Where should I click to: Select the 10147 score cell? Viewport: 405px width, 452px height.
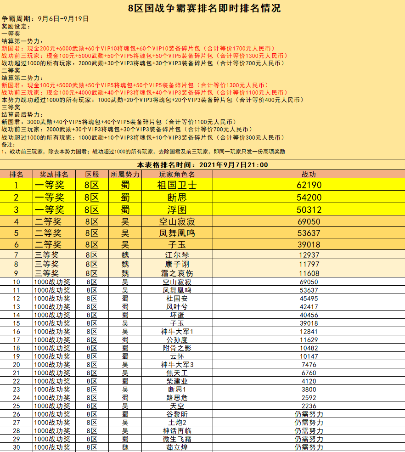[309, 356]
